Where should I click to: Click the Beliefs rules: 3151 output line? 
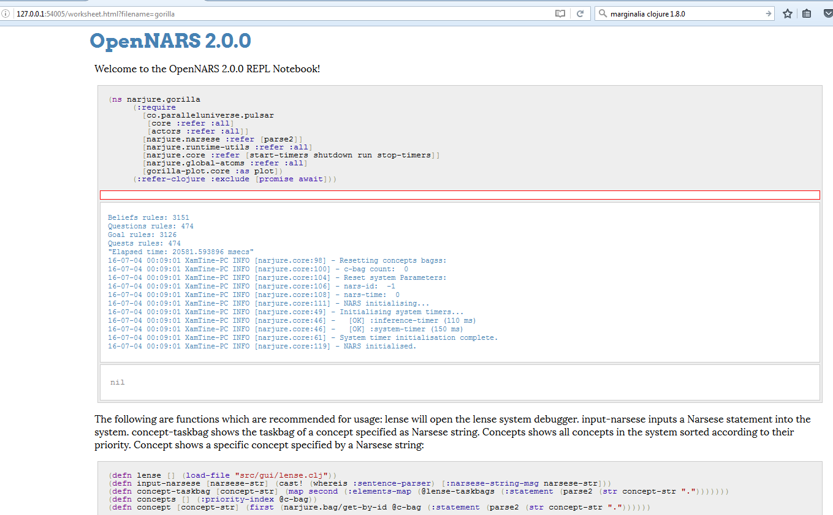(149, 217)
